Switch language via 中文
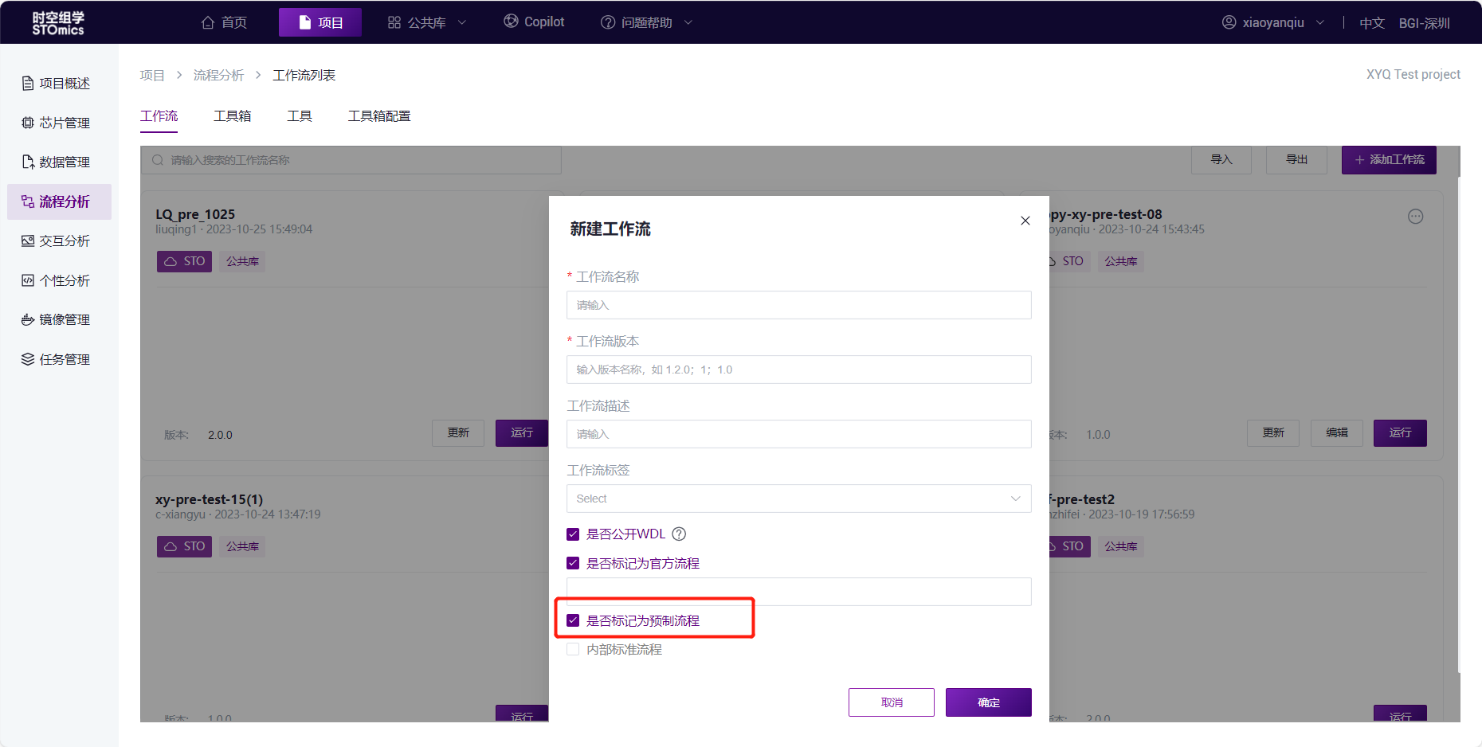 (x=1372, y=23)
